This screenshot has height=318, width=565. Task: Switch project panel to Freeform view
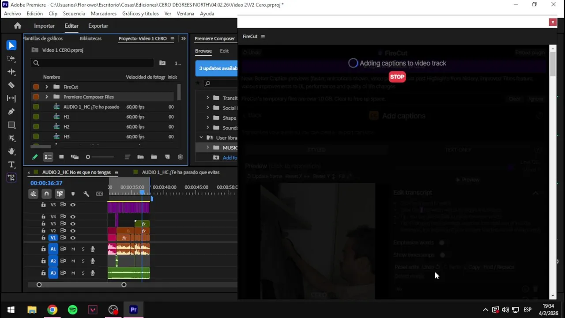[x=75, y=157]
